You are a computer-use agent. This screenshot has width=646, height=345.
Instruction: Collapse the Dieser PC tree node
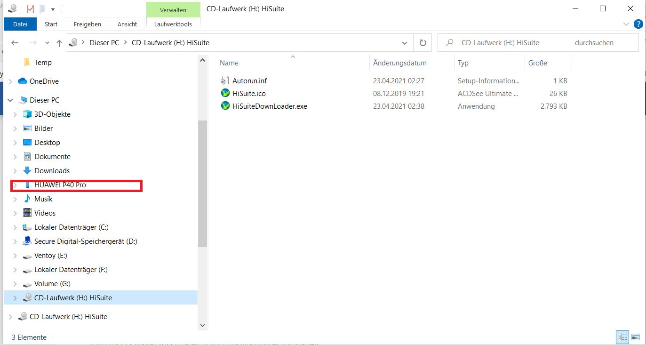tap(10, 100)
